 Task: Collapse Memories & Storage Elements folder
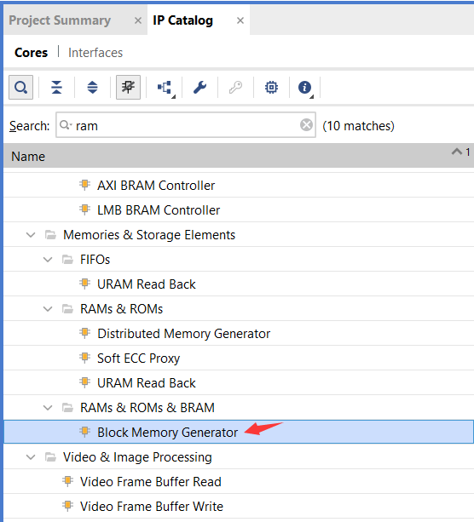(x=31, y=235)
